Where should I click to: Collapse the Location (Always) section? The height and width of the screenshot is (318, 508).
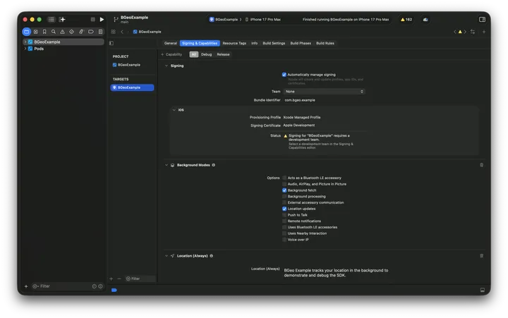[167, 256]
